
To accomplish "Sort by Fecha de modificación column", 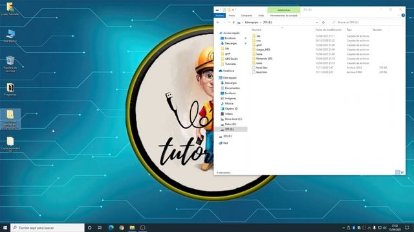I will click(329, 30).
